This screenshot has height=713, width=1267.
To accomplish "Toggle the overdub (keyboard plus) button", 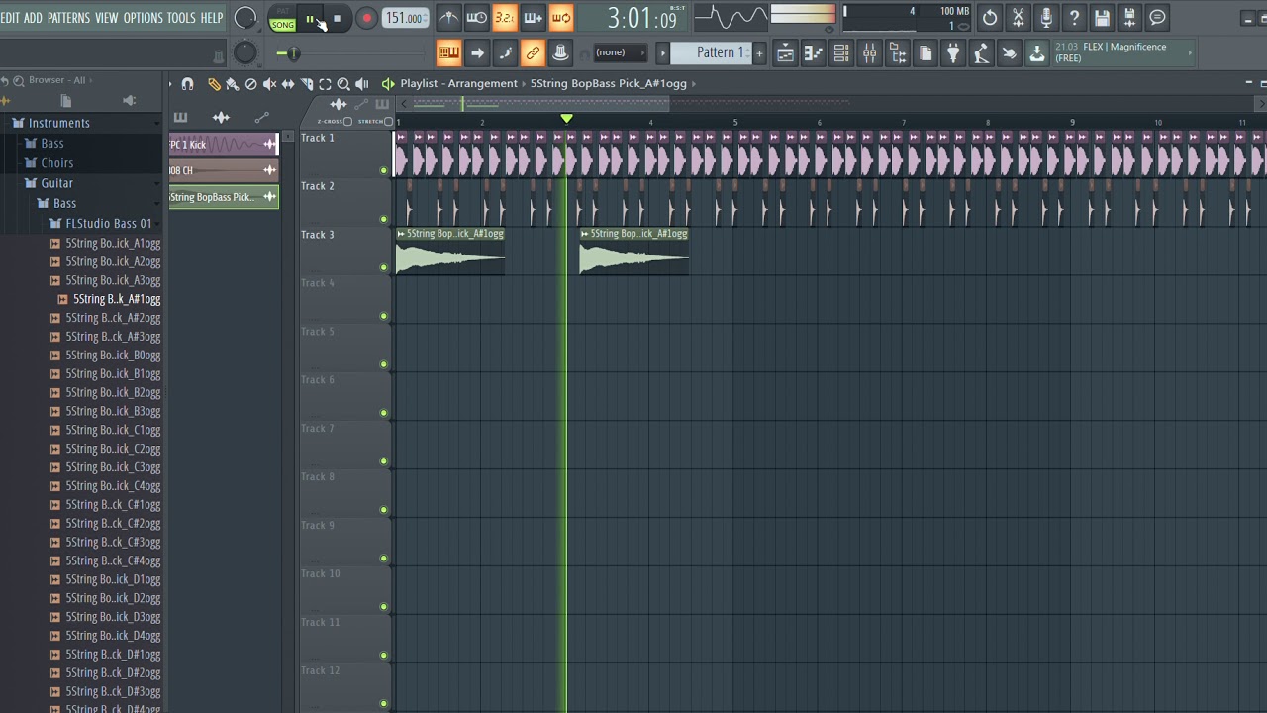I will 533,18.
